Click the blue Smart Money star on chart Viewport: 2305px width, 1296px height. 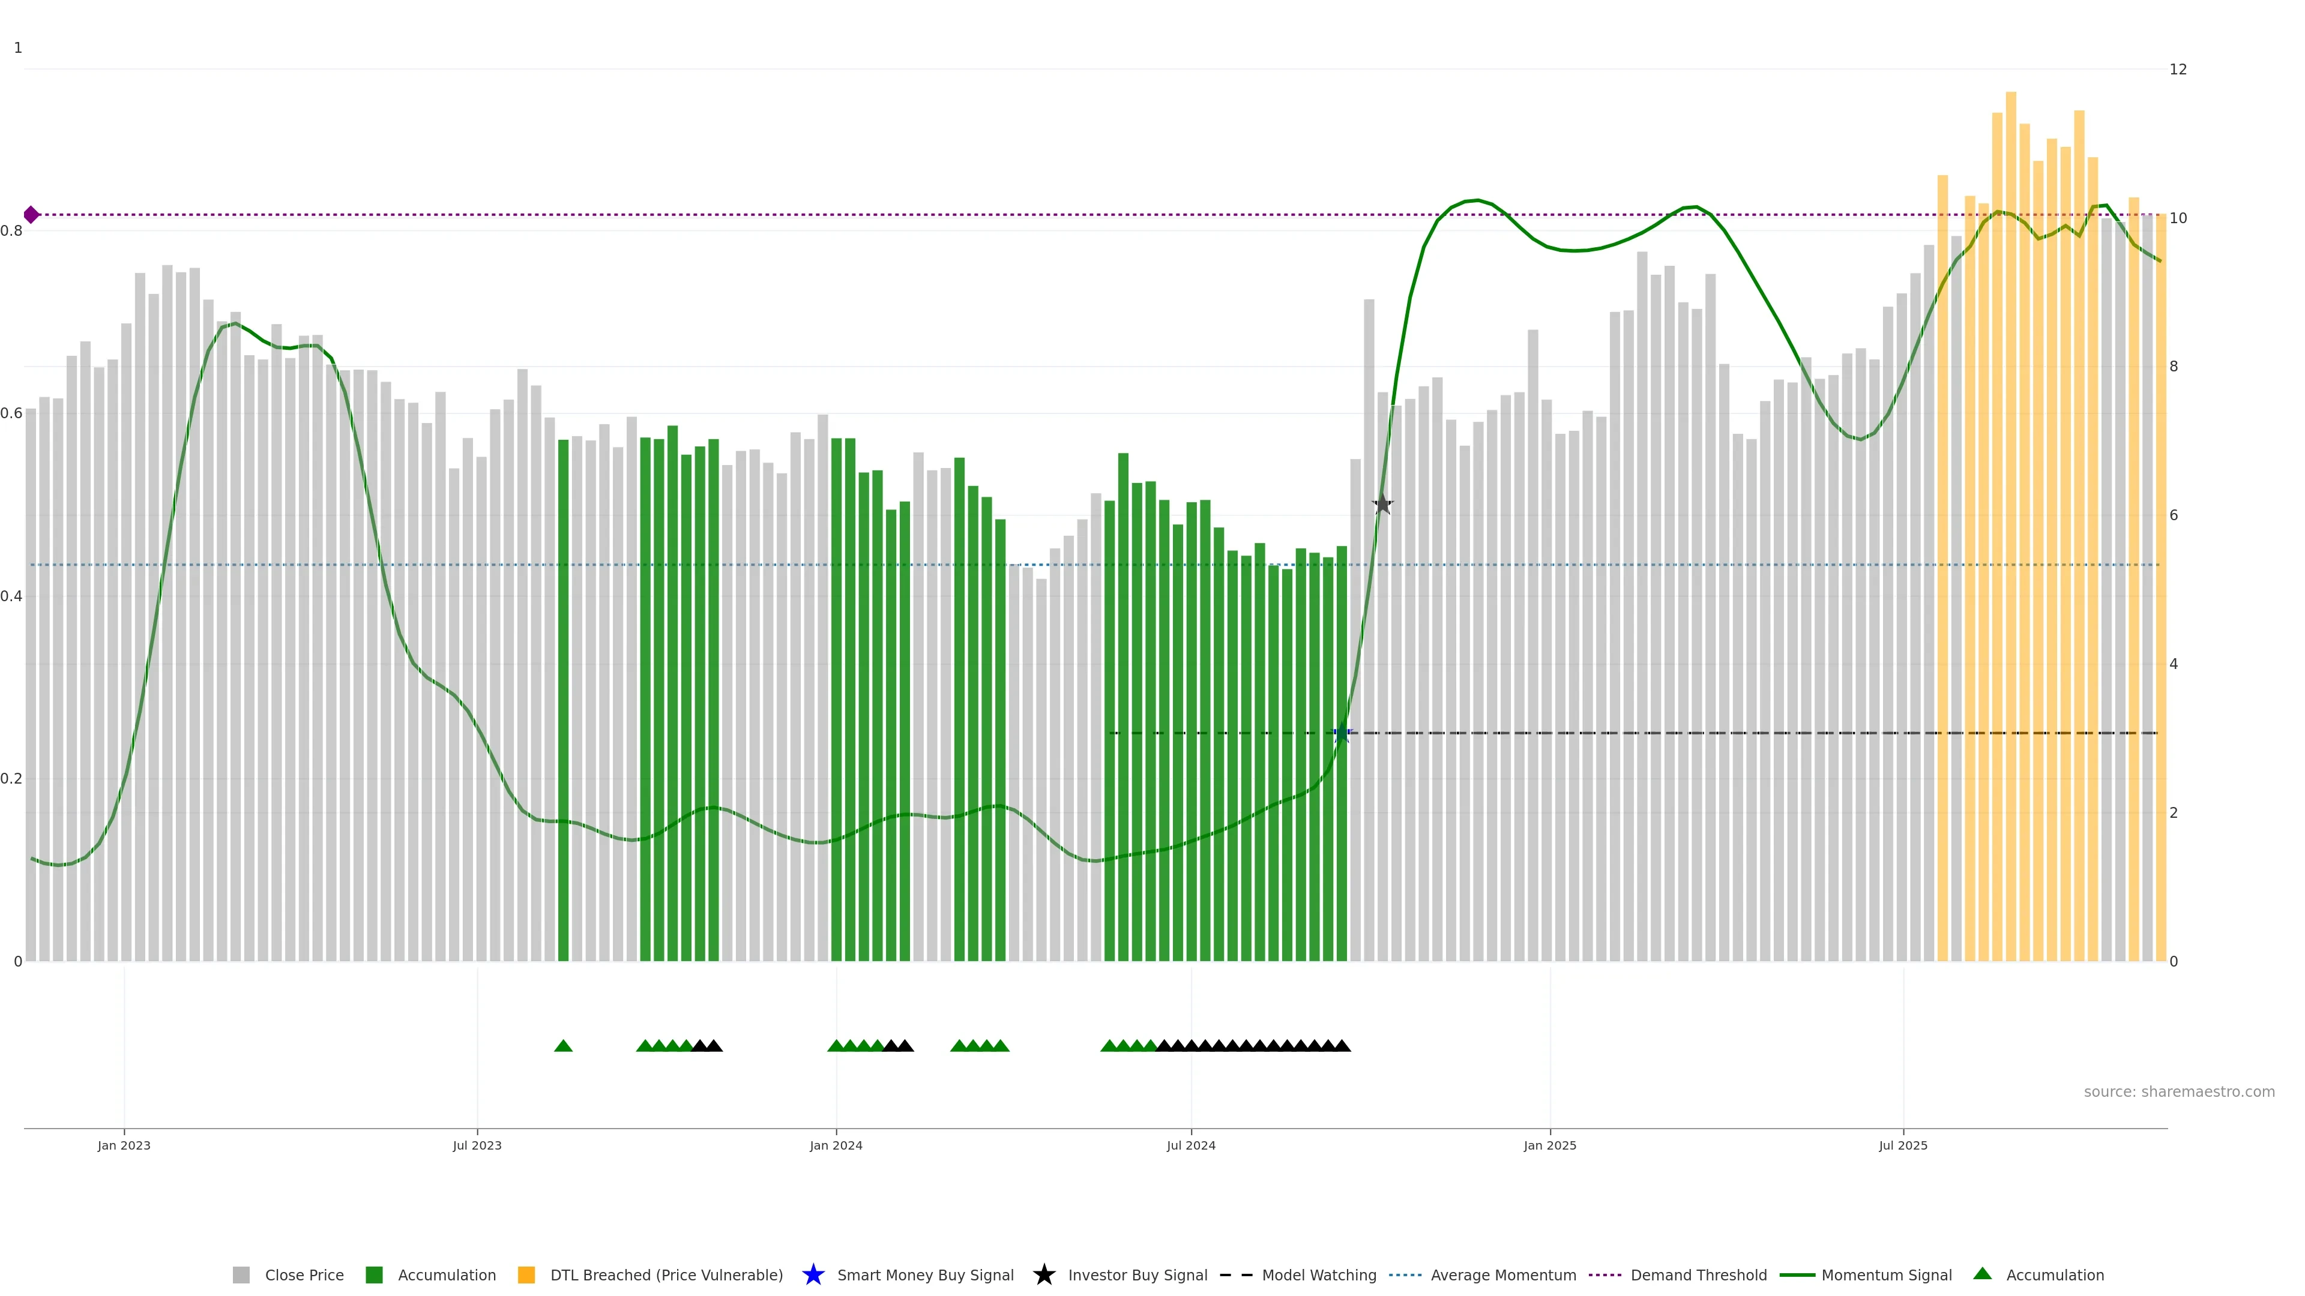[x=1342, y=733]
